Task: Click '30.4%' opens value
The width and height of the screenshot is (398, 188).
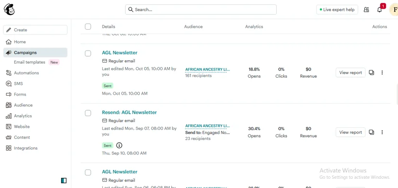Action: point(254,129)
